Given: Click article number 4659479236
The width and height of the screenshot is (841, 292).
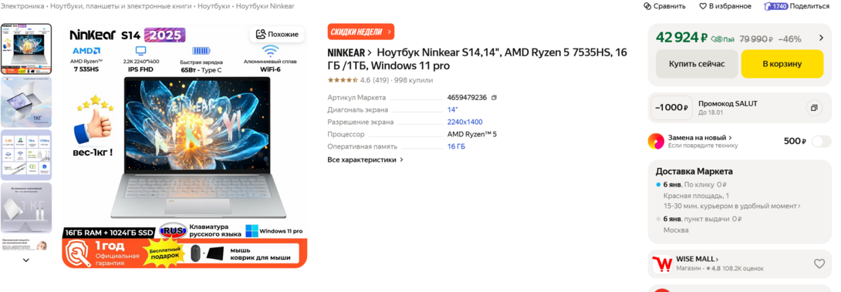Looking at the screenshot, I should (x=467, y=98).
